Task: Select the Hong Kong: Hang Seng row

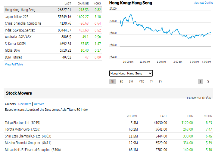Action: 53,10
